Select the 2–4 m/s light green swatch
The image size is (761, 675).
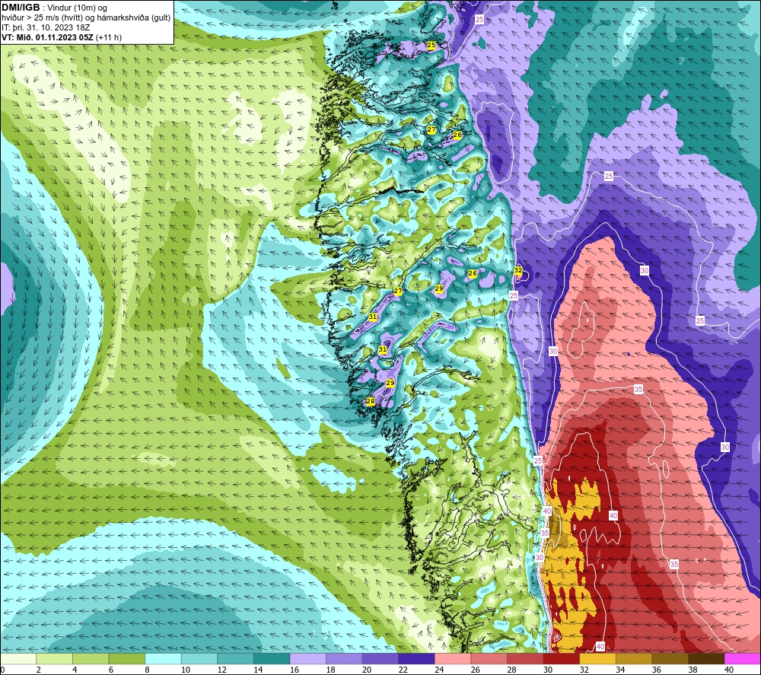(54, 658)
